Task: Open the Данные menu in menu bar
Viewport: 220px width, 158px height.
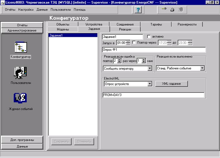Action: [42, 10]
